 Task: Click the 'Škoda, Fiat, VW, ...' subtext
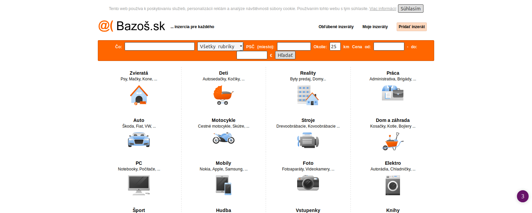[x=139, y=126]
